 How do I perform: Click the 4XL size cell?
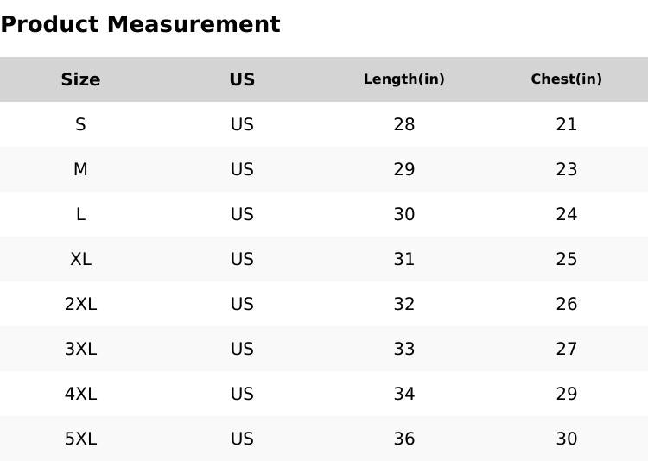click(x=80, y=394)
